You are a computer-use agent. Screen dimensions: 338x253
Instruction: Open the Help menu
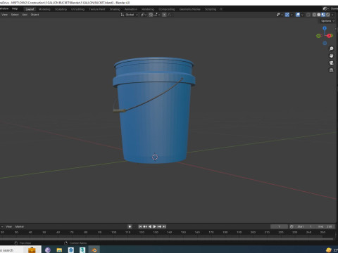15,8
